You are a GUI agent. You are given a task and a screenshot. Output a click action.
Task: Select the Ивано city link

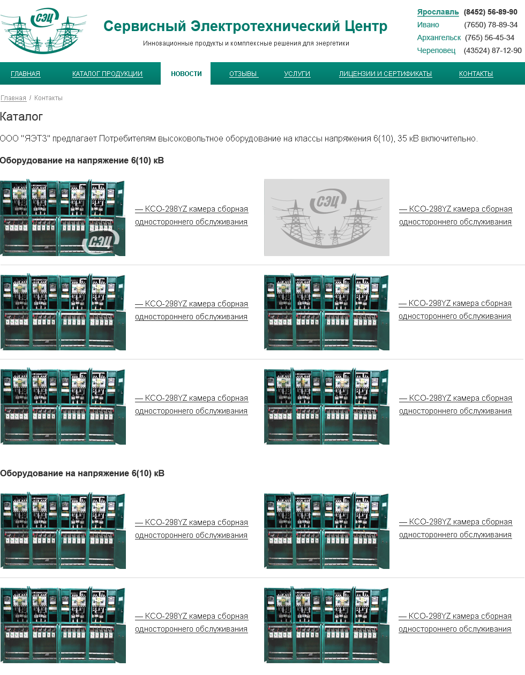click(428, 25)
